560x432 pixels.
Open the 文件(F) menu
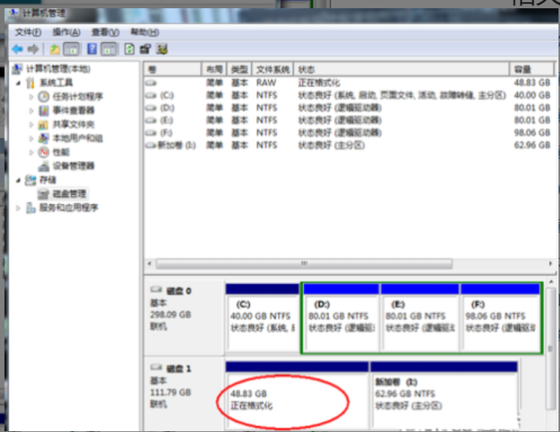(x=29, y=32)
